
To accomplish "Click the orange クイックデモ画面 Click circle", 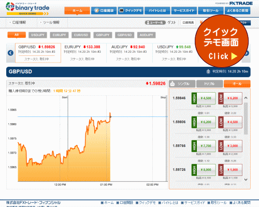I will [x=222, y=41].
